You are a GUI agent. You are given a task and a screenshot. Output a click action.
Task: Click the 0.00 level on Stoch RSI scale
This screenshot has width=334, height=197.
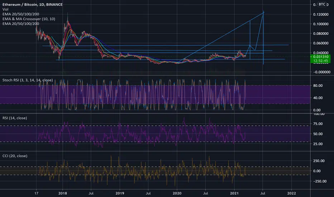coord(317,110)
